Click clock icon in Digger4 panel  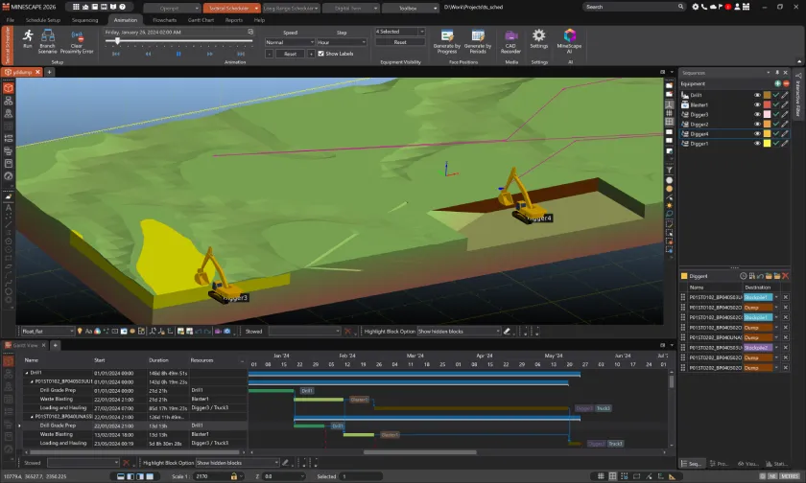tap(744, 276)
